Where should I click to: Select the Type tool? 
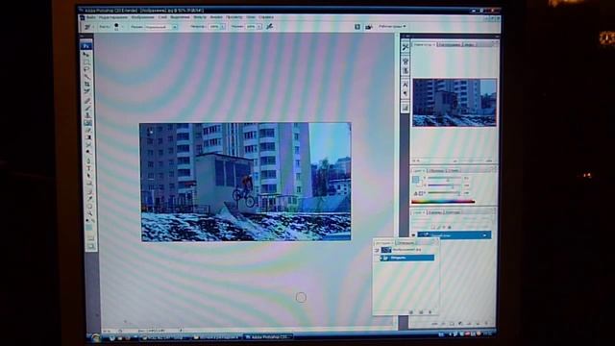pyautogui.click(x=88, y=168)
